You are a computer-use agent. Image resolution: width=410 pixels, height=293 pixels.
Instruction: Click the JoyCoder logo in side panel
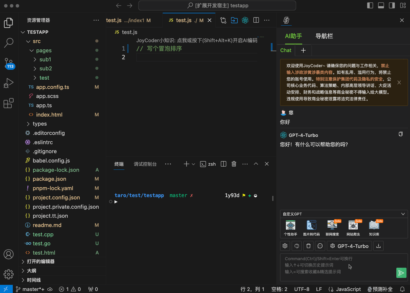pyautogui.click(x=286, y=20)
